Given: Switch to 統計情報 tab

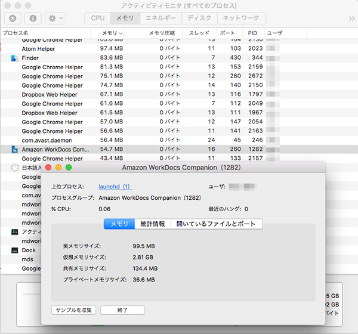Looking at the screenshot, I should 153,224.
